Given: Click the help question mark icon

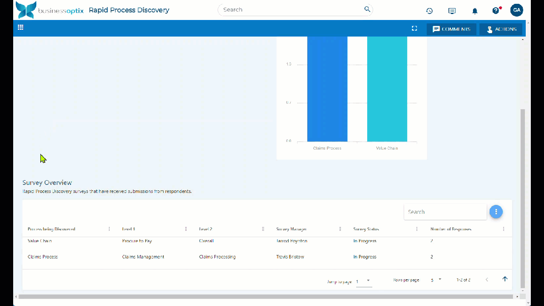Looking at the screenshot, I should 496,11.
